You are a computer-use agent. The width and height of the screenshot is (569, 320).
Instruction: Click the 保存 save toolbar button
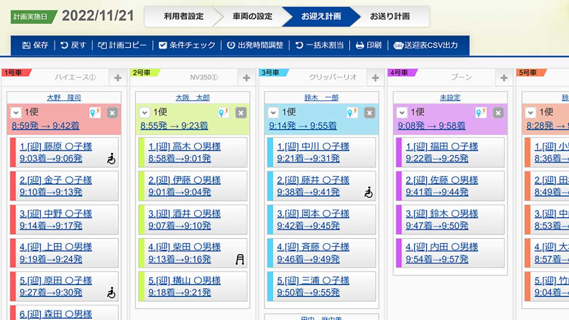[35, 45]
